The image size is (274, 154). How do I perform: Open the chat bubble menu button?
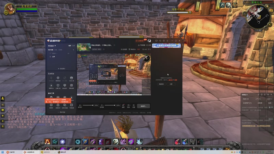click(3, 110)
